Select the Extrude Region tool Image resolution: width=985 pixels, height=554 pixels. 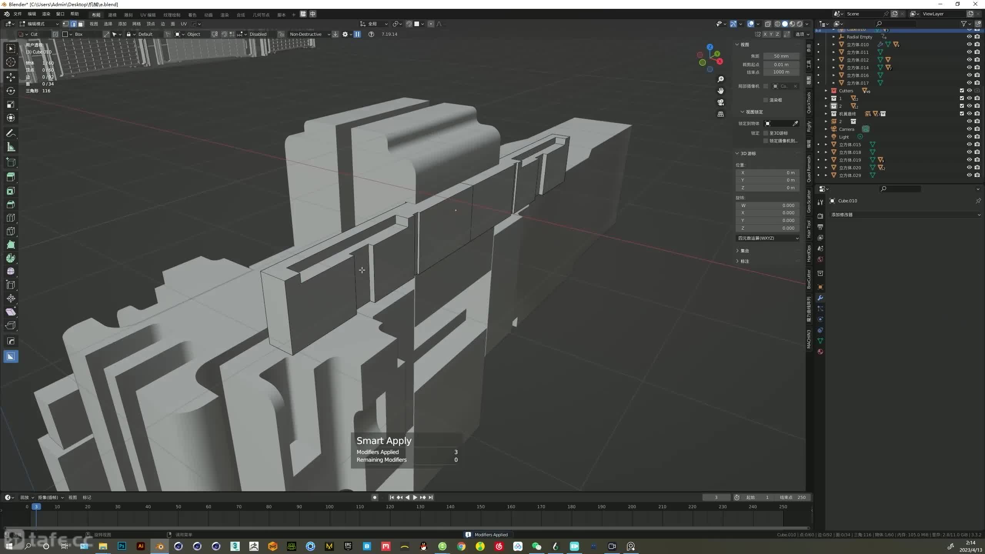tap(11, 177)
